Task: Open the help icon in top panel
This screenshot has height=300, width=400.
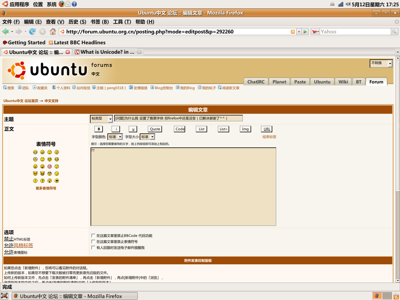Action: [74, 4]
